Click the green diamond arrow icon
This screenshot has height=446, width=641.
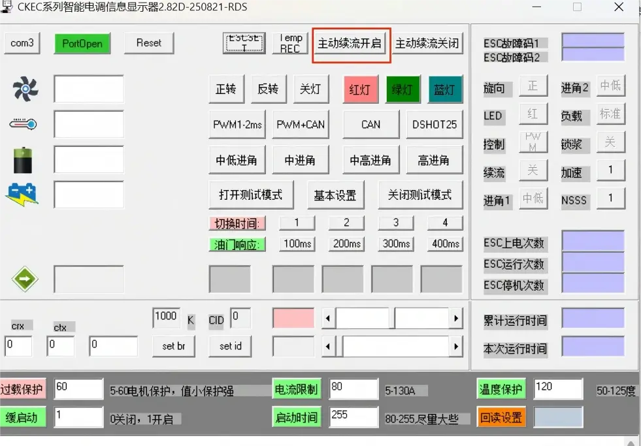(25, 279)
